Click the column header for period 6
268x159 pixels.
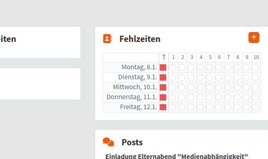(219, 57)
